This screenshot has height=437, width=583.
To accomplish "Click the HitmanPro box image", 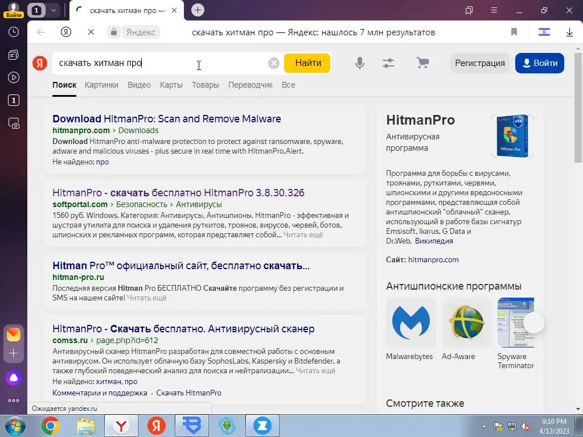I will pyautogui.click(x=512, y=135).
